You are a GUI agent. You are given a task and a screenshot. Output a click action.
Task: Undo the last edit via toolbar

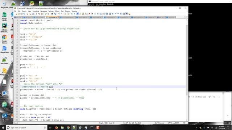pyautogui.click(x=46, y=14)
